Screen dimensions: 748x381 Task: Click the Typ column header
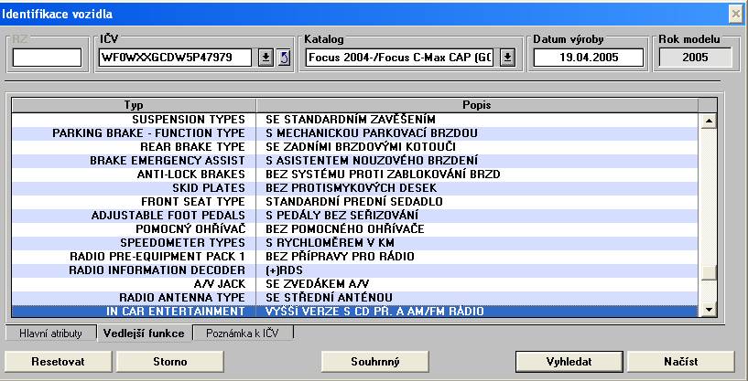(132, 105)
